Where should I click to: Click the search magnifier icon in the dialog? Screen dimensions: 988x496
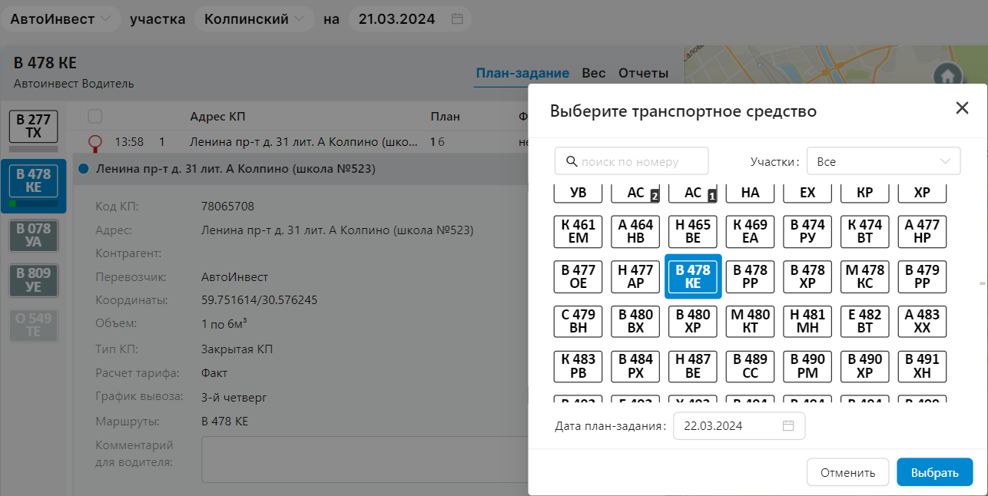pos(571,162)
